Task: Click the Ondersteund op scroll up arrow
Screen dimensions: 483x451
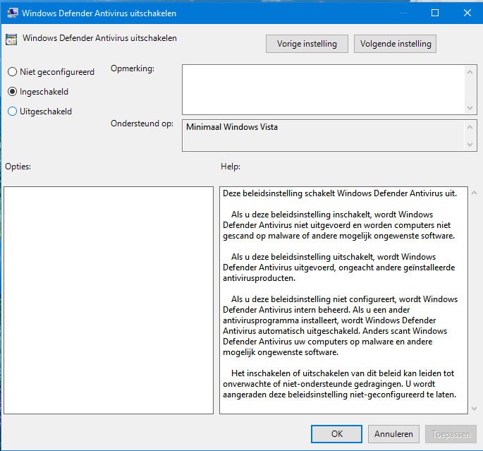Action: click(x=470, y=127)
